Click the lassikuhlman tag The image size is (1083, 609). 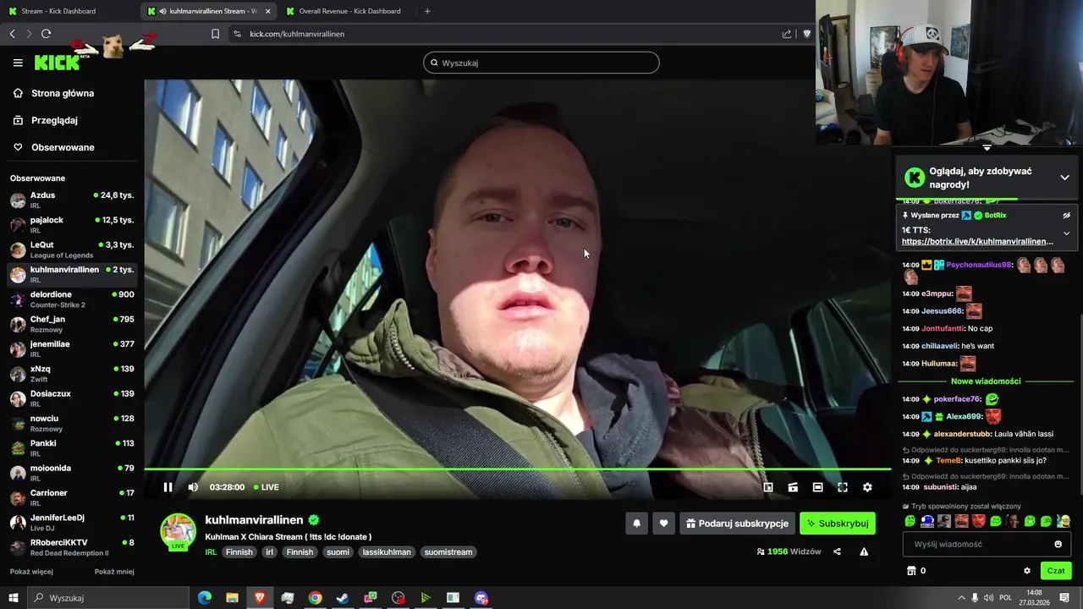[386, 552]
